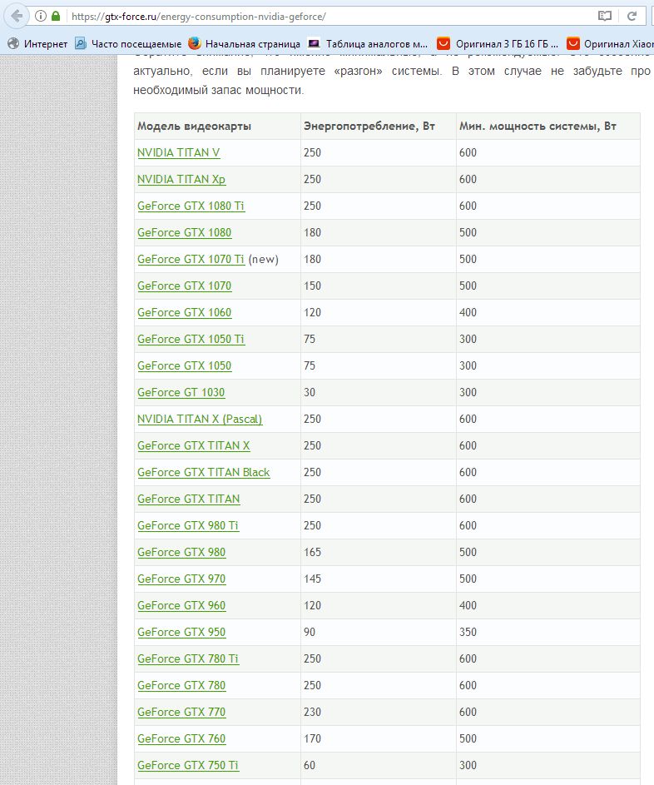Open the NVIDIA TITAN V link

pyautogui.click(x=179, y=152)
